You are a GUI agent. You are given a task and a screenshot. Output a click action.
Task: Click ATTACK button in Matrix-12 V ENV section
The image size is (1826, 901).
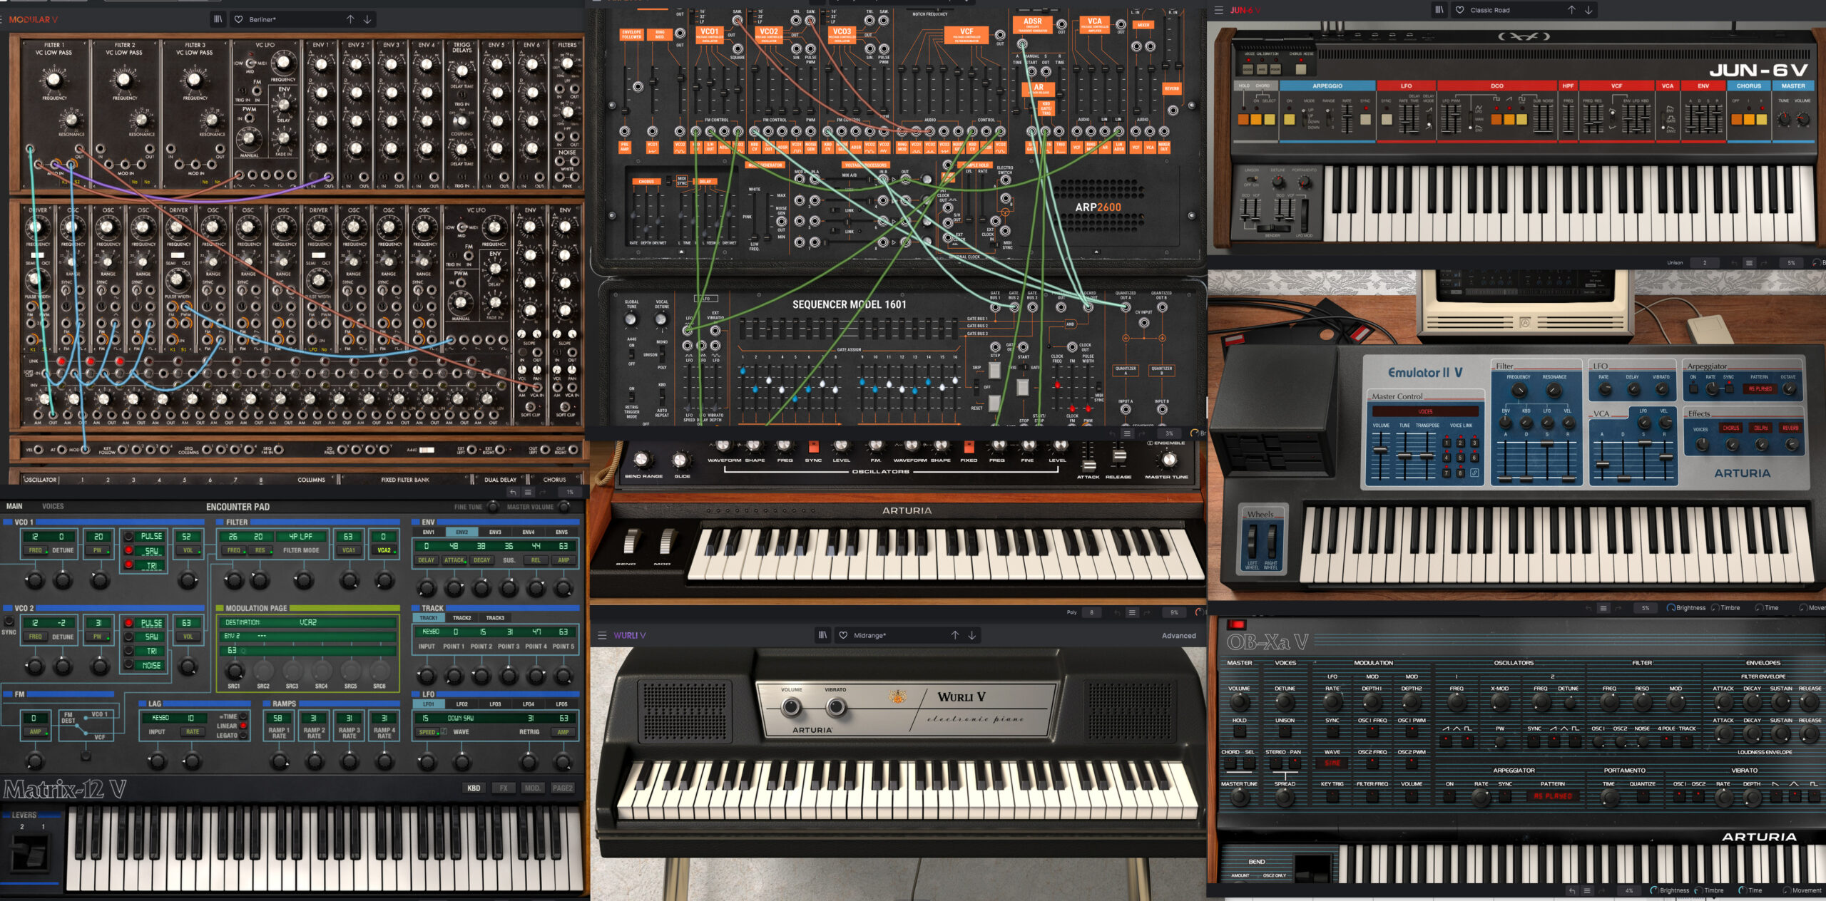click(x=454, y=560)
